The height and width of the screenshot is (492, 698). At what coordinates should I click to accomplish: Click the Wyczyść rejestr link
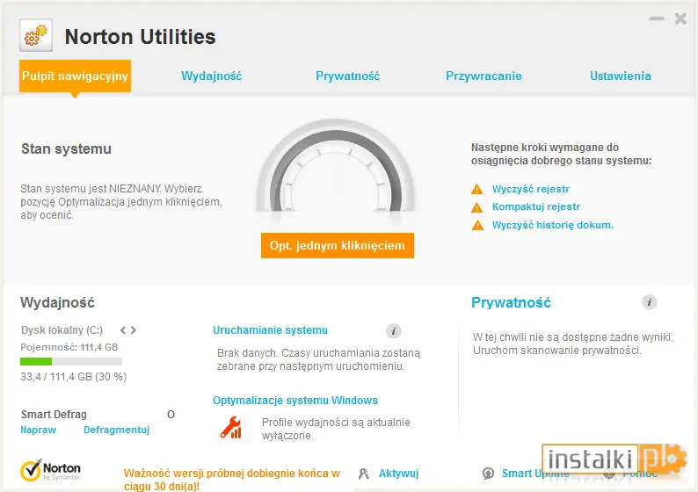pos(531,189)
